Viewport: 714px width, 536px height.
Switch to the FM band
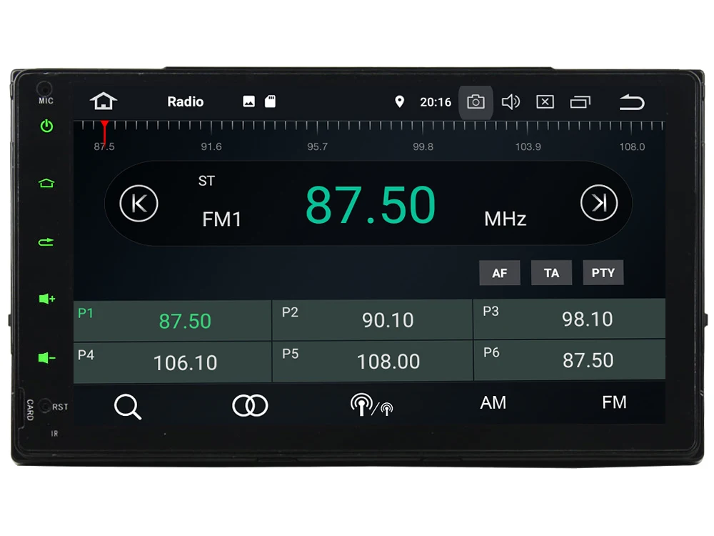614,402
